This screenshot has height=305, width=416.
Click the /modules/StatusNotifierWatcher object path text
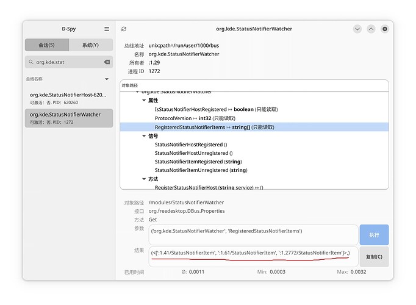186,203
